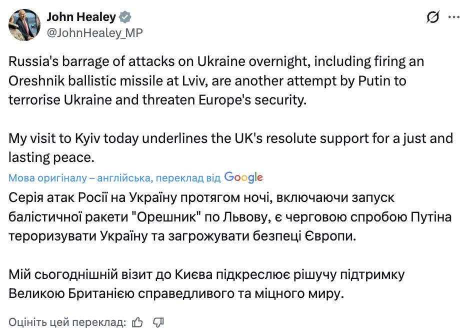Click the blue verified badge next to John Healey

124,16
